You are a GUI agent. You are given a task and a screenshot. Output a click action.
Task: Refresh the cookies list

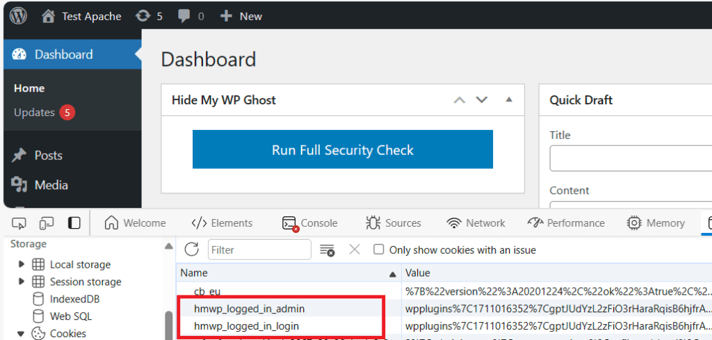tap(192, 249)
